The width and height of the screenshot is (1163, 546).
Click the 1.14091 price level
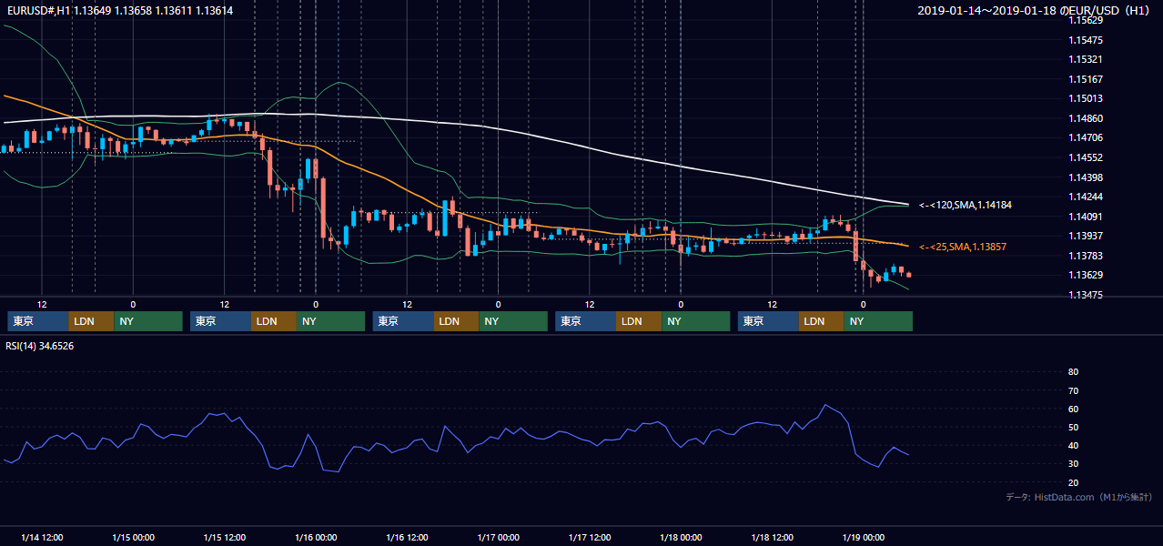point(1087,217)
